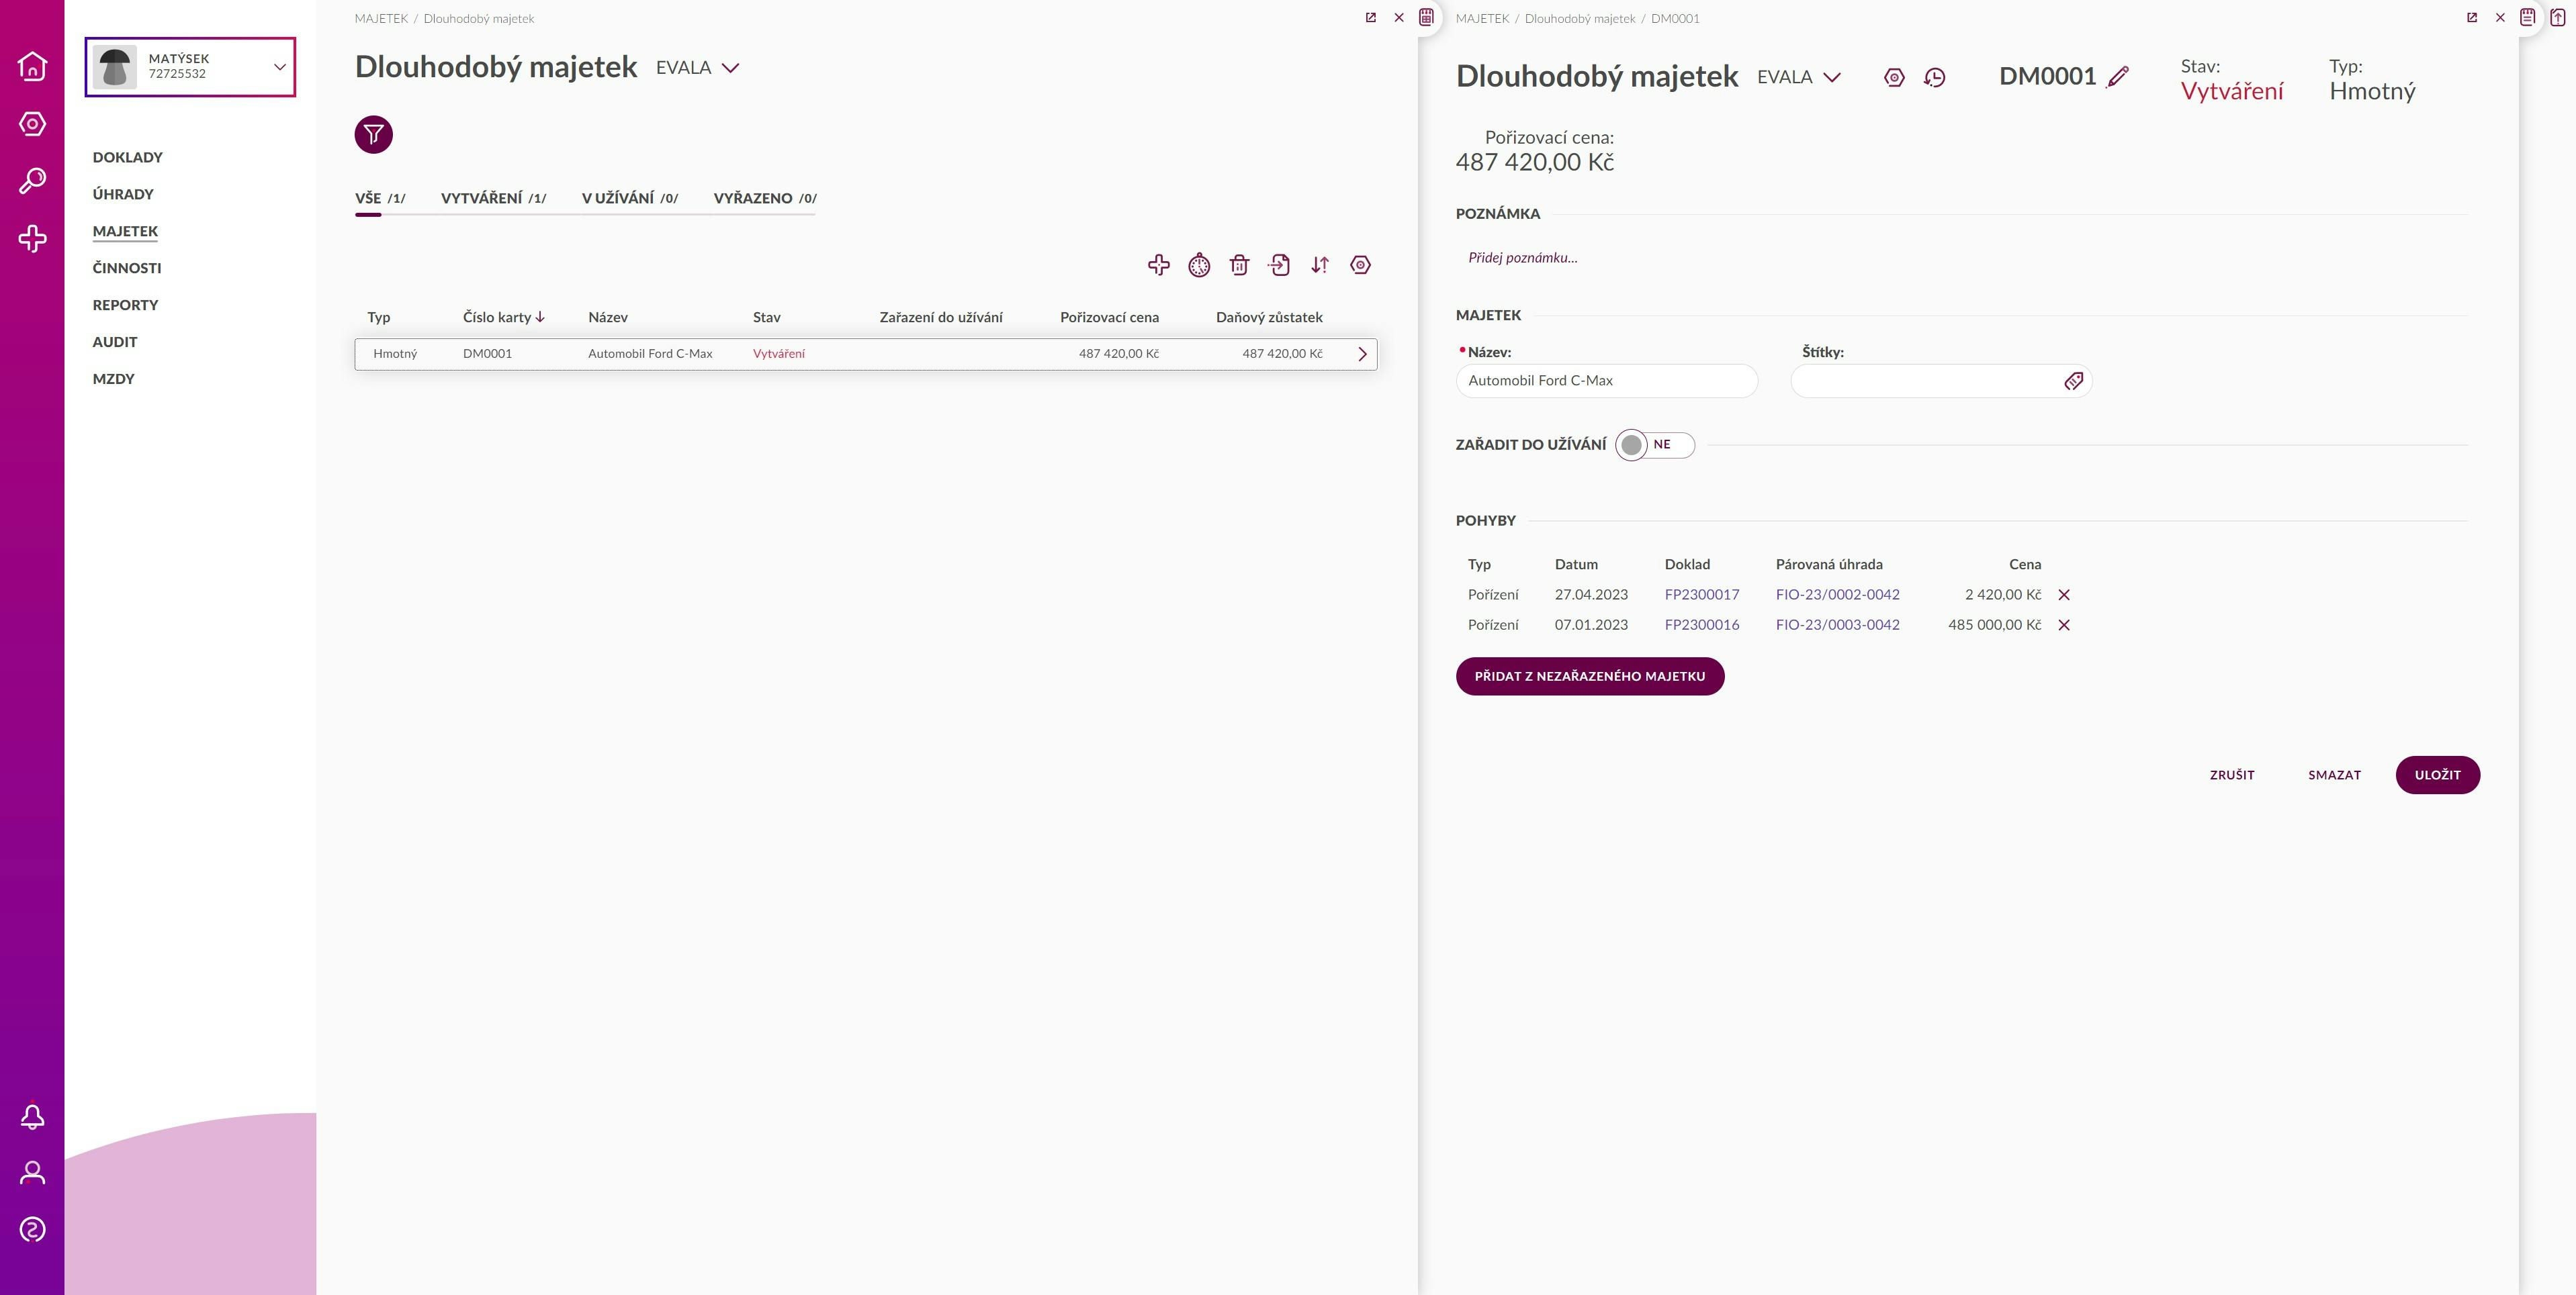
Task: Click the sort arrows toolbar icon
Action: (x=1320, y=265)
